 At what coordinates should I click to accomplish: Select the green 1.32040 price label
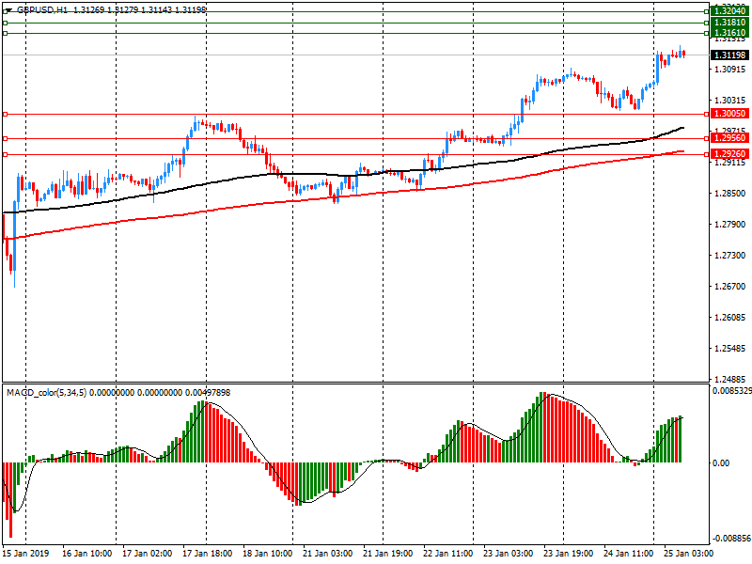[x=730, y=11]
